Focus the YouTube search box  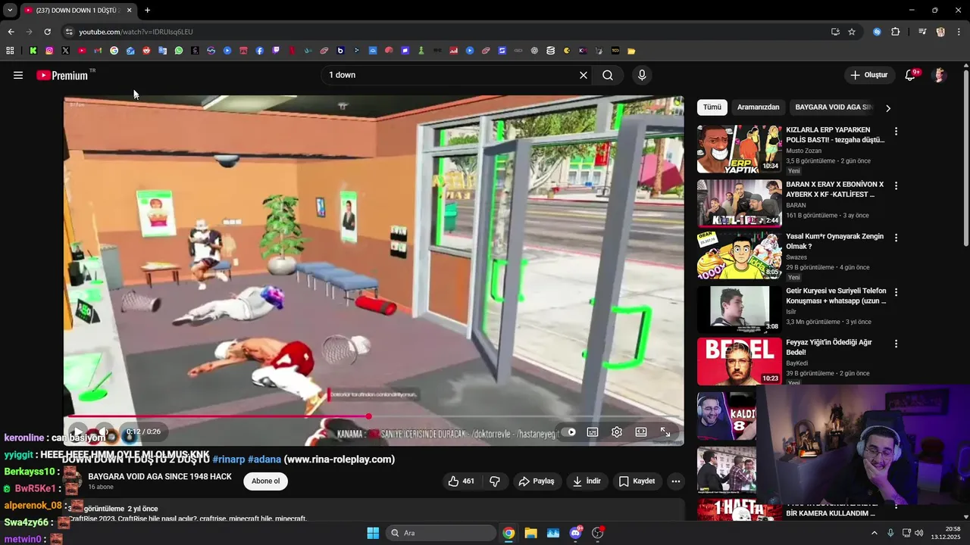click(451, 75)
